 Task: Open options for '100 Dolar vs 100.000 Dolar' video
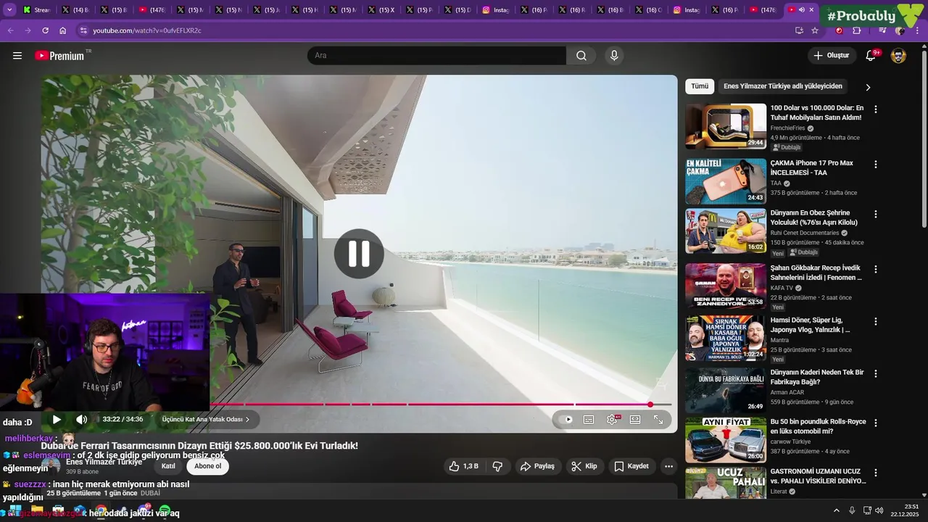coord(875,109)
